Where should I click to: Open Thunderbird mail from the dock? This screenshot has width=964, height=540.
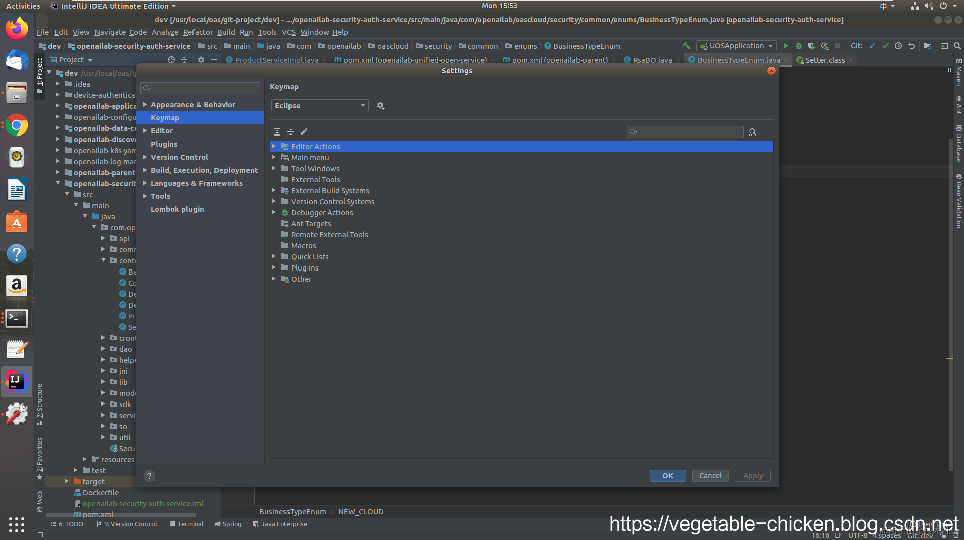(17, 61)
